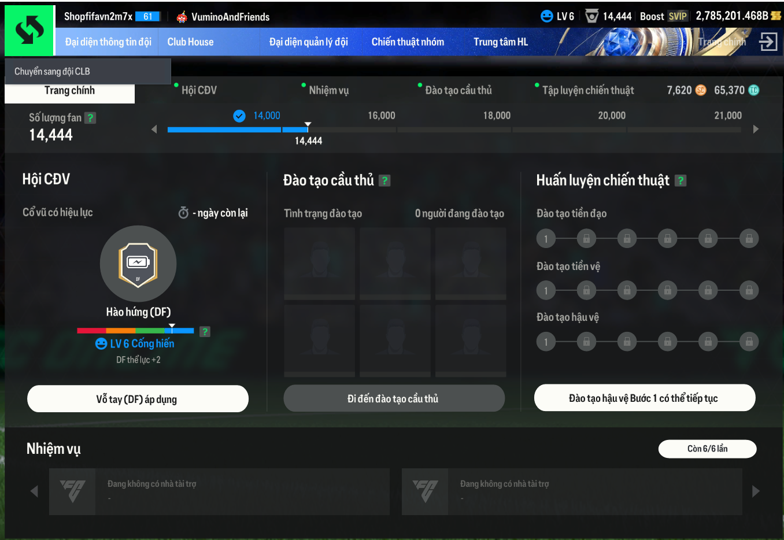Click the orange SC coin icon
The image size is (784, 540).
point(701,90)
